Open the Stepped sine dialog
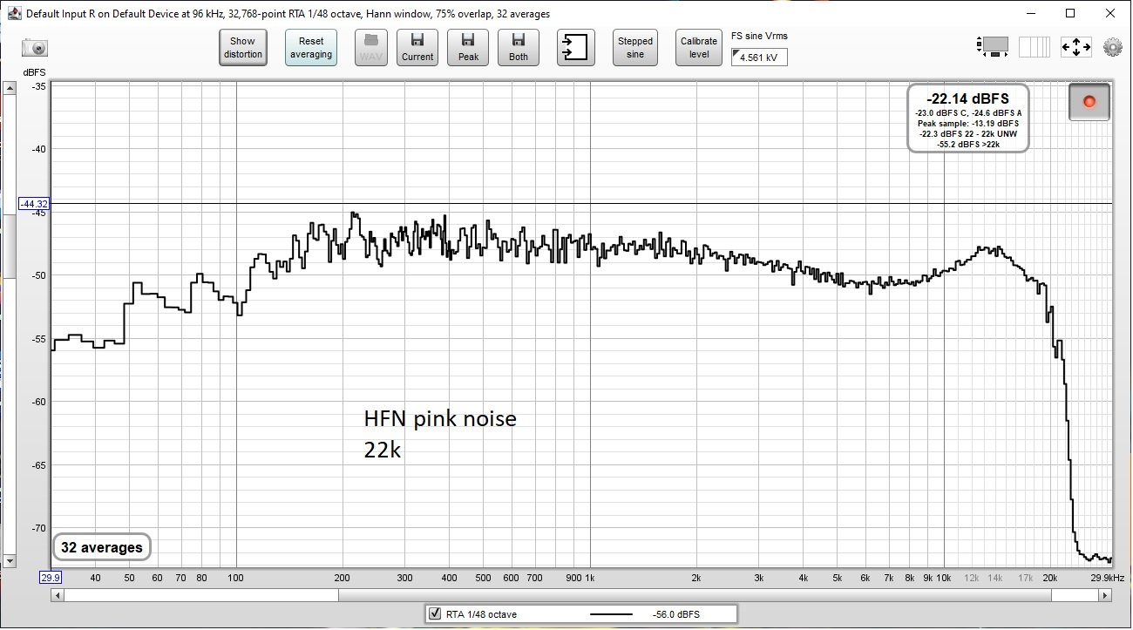Screen dimensions: 1133x630 pyautogui.click(x=635, y=47)
